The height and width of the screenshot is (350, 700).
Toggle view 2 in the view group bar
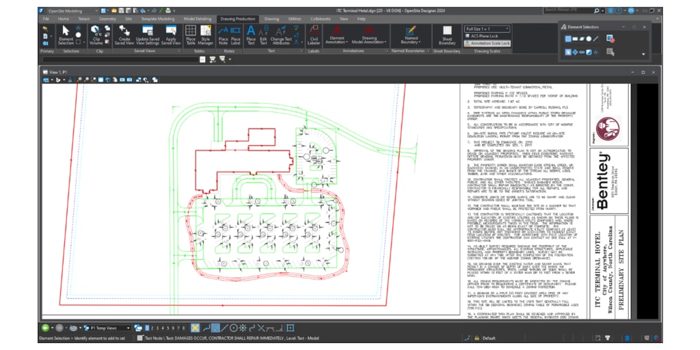[152, 328]
